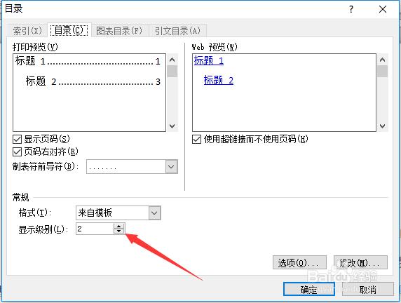Increase 显示级别 with the up spinner arrow
The image size is (401, 303).
(118, 226)
